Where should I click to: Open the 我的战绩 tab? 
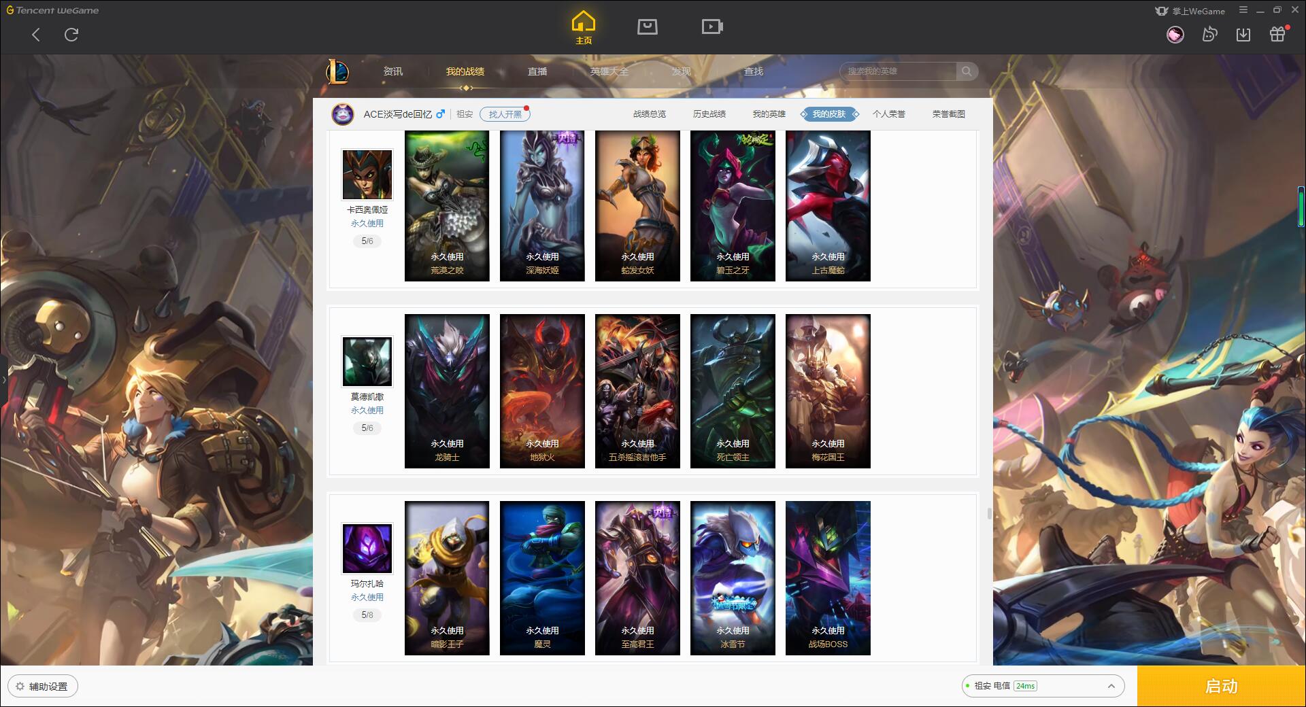click(x=465, y=71)
